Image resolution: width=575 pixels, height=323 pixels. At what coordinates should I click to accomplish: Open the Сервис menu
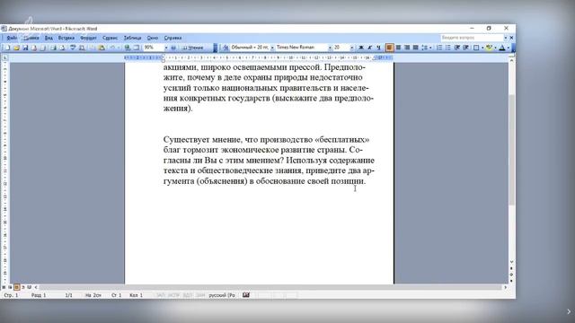click(110, 38)
